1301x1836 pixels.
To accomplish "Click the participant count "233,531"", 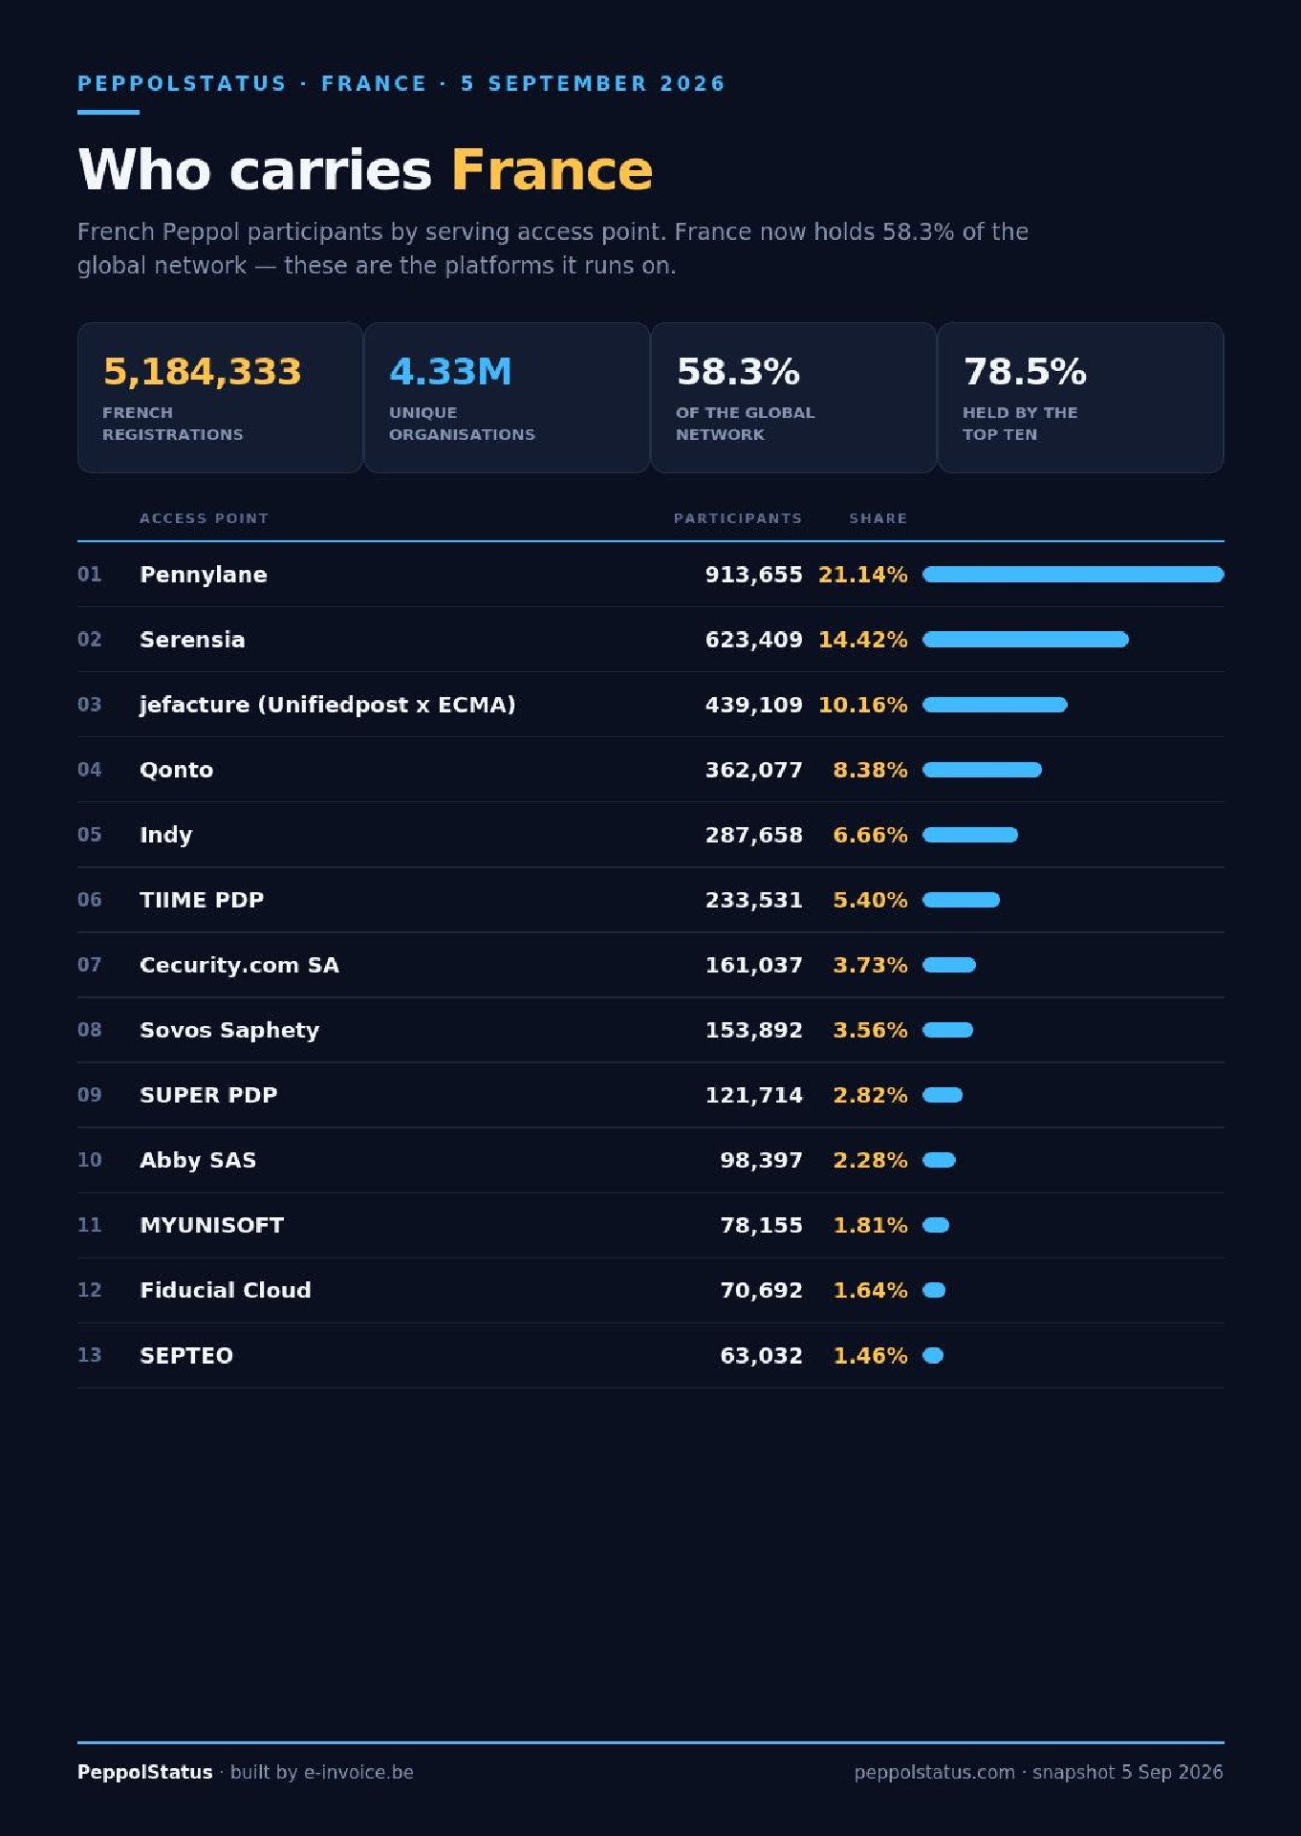I will 754,900.
